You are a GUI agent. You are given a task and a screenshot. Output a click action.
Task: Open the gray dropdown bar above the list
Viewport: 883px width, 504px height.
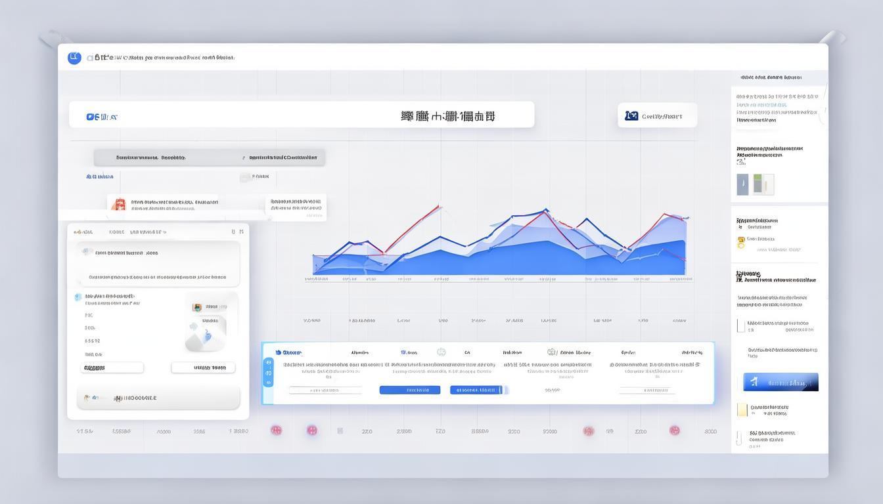(209, 157)
